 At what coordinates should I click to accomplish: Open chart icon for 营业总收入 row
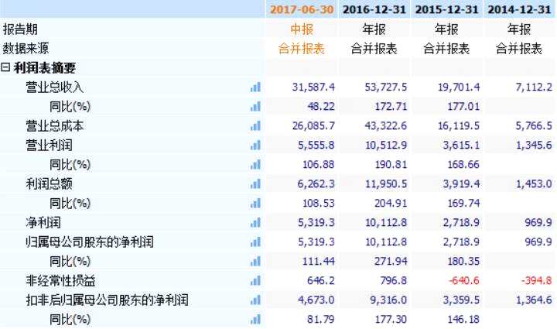[x=255, y=87]
